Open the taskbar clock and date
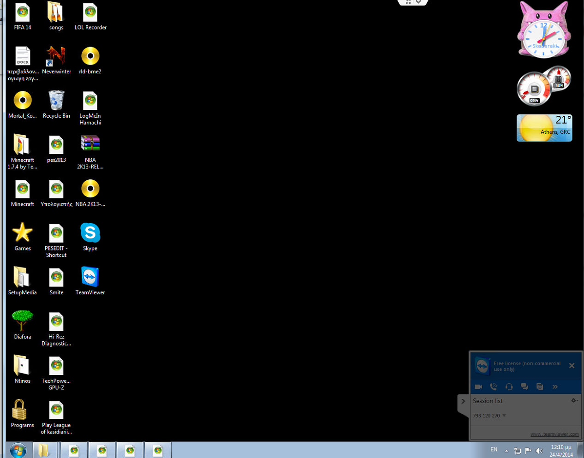The image size is (584, 458). tap(561, 451)
